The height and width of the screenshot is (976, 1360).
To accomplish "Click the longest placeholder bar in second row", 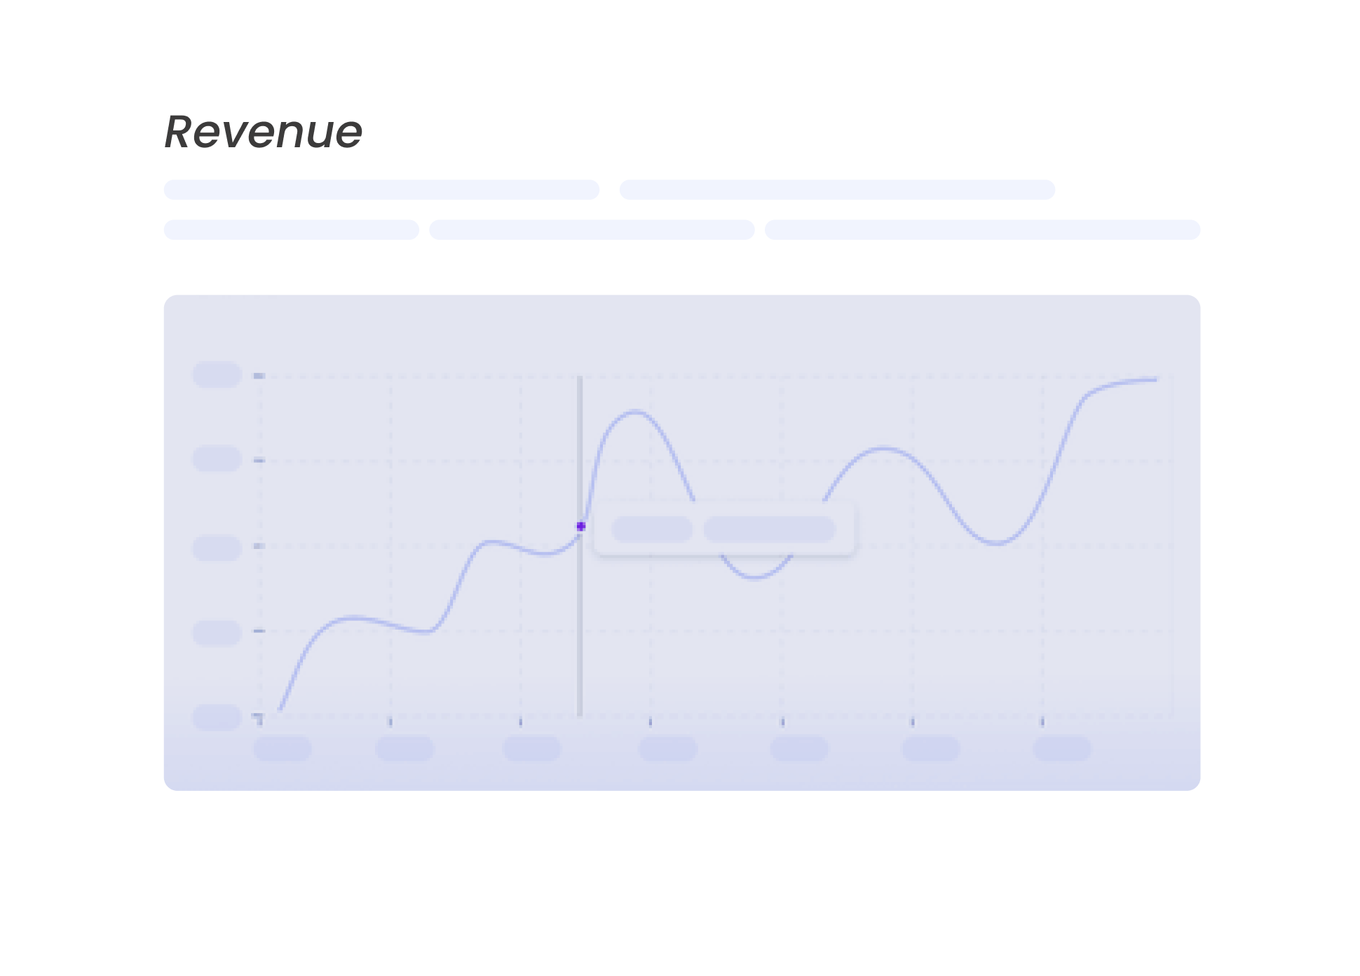I will click(982, 229).
